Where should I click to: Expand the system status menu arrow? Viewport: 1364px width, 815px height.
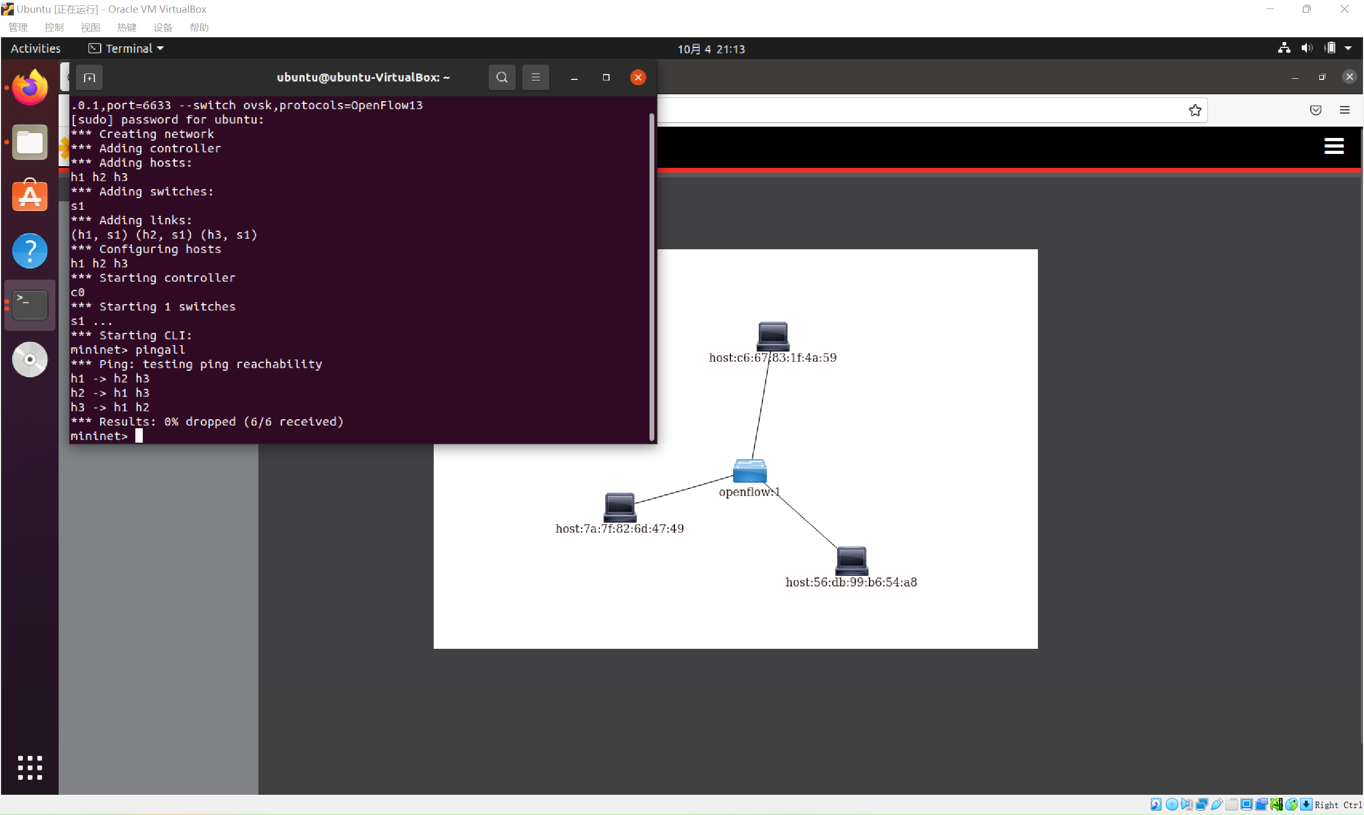1348,48
